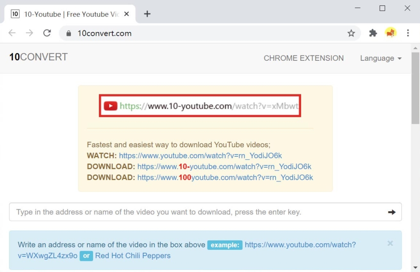
Task: Open the 100youtube.com DOWNLOAD link
Action: click(225, 178)
